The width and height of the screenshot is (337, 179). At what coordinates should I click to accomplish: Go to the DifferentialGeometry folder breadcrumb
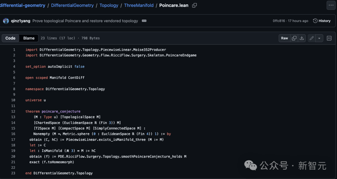(72, 5)
